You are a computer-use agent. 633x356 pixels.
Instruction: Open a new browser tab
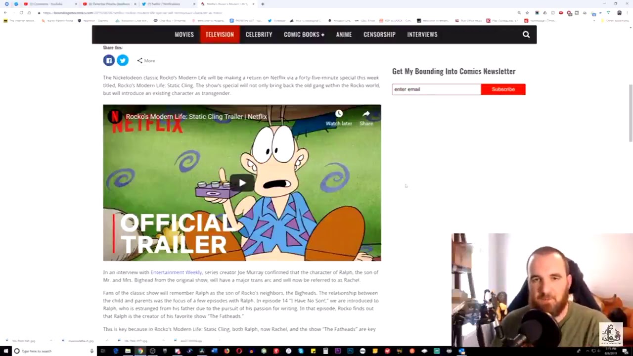[x=263, y=4]
